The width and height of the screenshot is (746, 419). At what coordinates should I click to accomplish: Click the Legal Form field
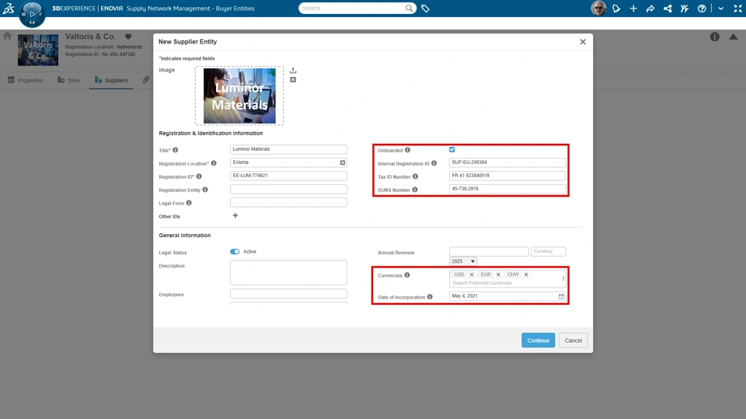coord(288,202)
